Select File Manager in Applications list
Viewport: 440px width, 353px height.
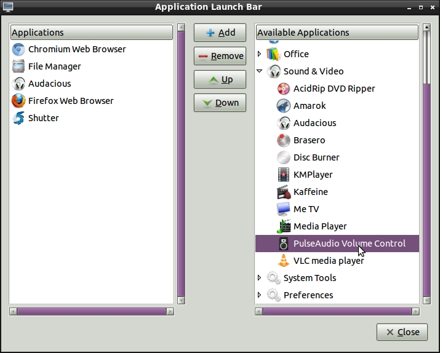click(x=54, y=66)
